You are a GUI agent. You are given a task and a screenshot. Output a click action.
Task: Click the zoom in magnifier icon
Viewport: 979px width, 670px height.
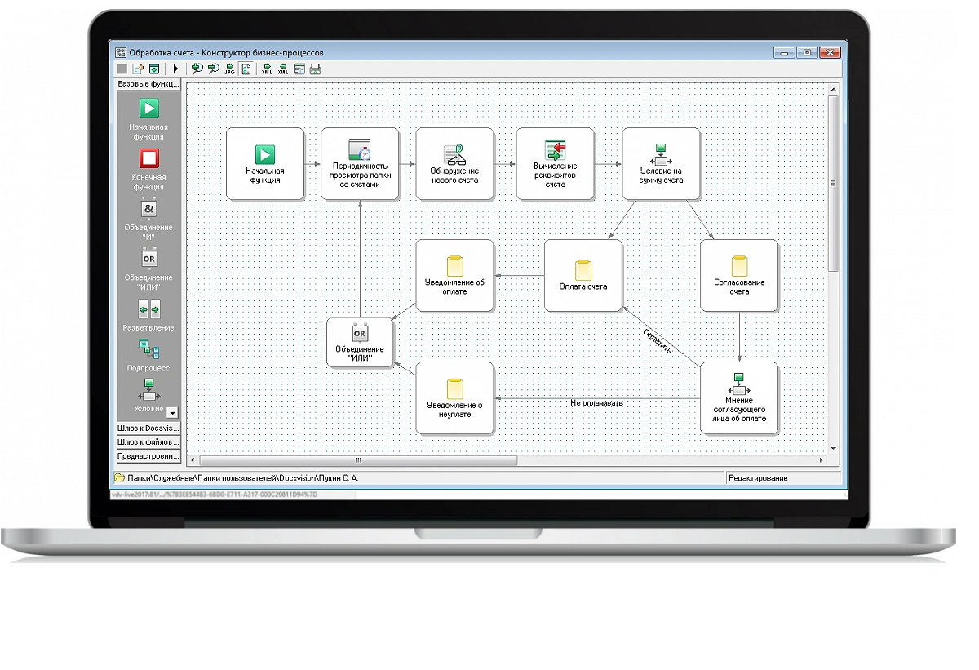point(197,69)
